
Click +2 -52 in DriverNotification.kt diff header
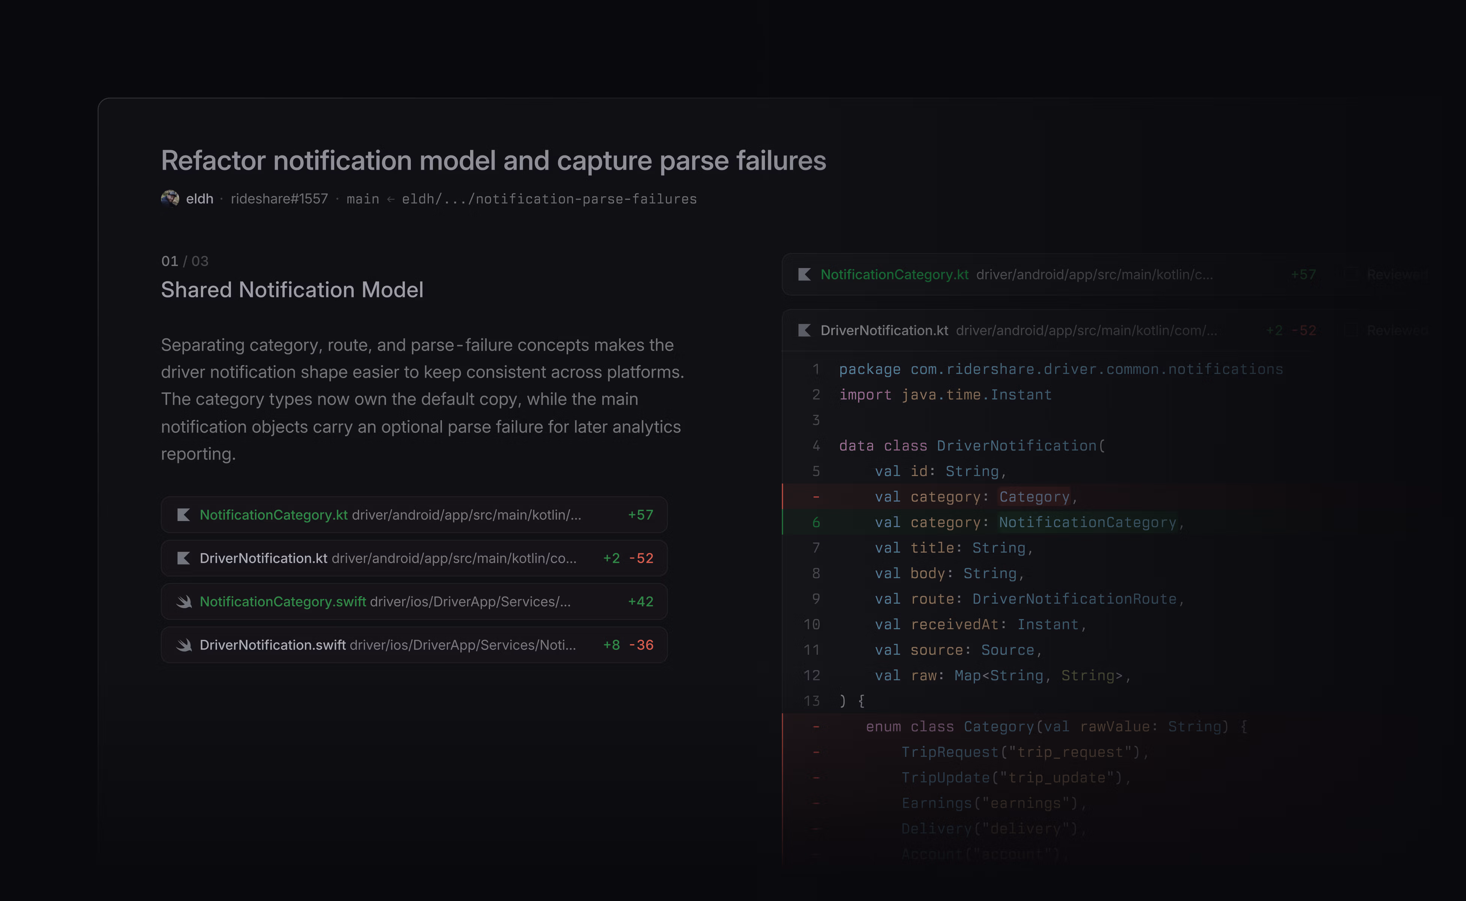pyautogui.click(x=1291, y=331)
